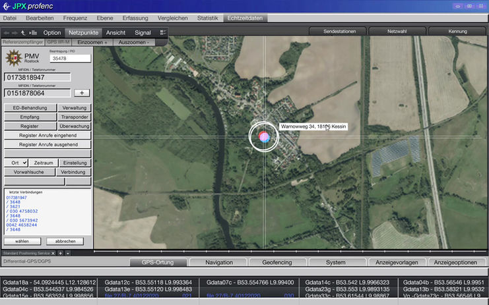Switch to the GPS-Ortung tab
The image size is (489, 305).
(158, 262)
